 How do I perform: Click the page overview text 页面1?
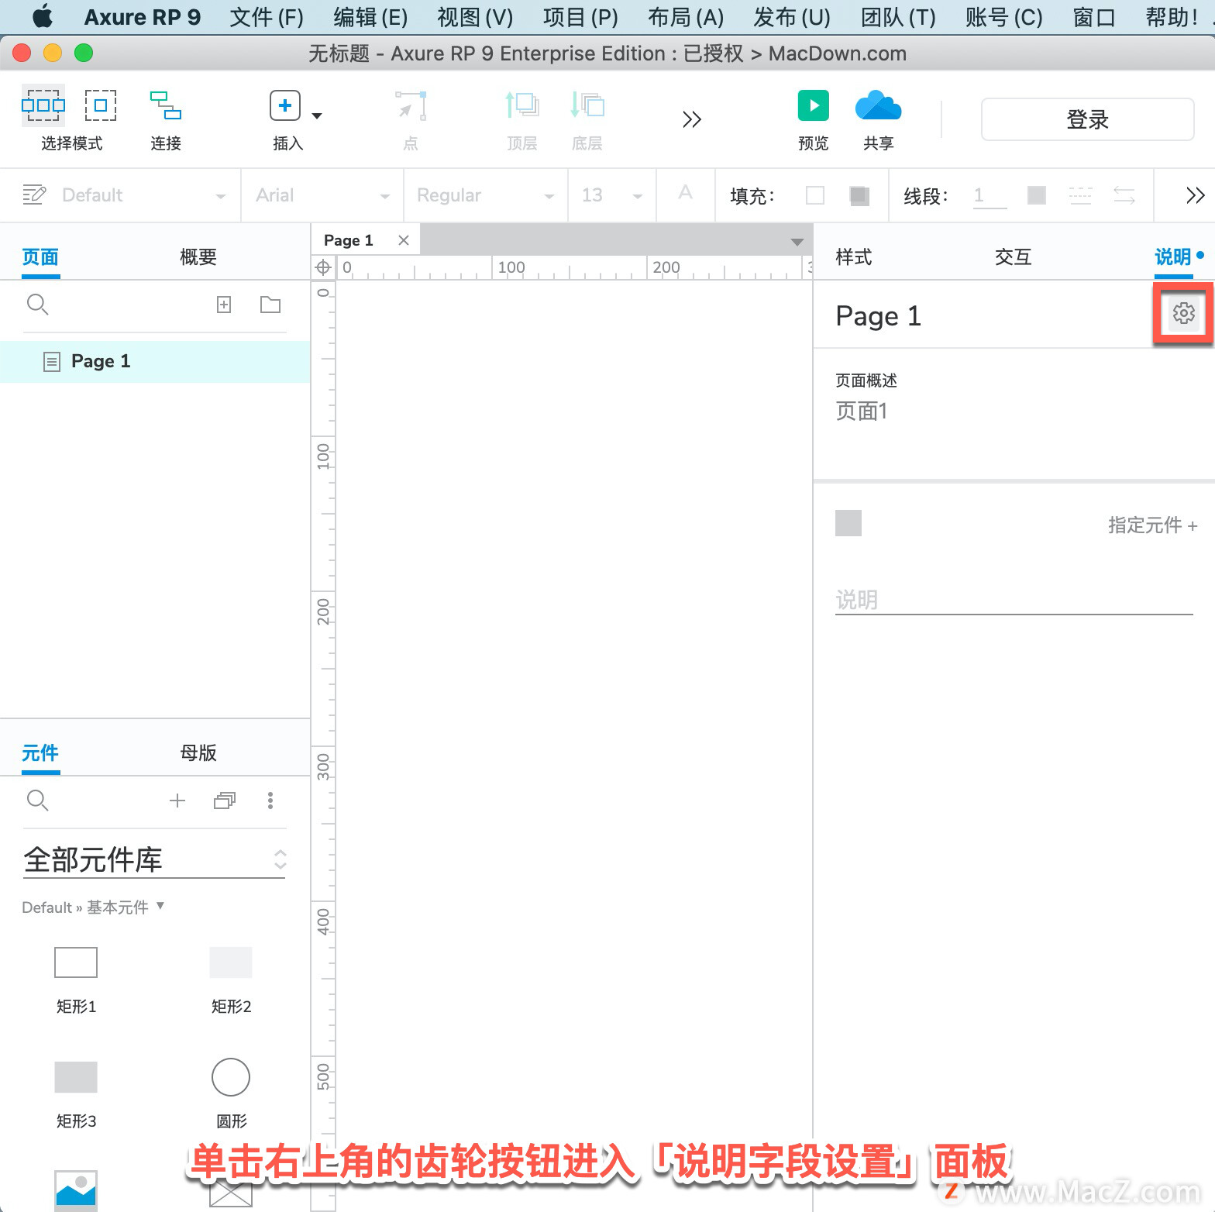862,411
